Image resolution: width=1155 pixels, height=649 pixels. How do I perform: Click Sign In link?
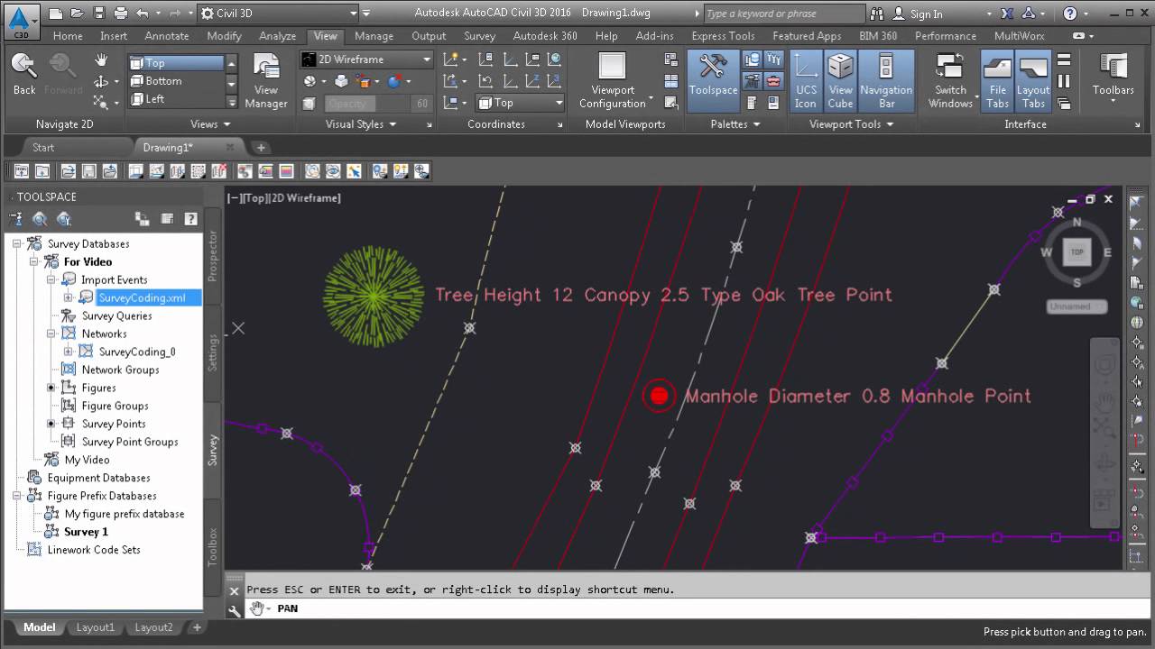tap(926, 14)
